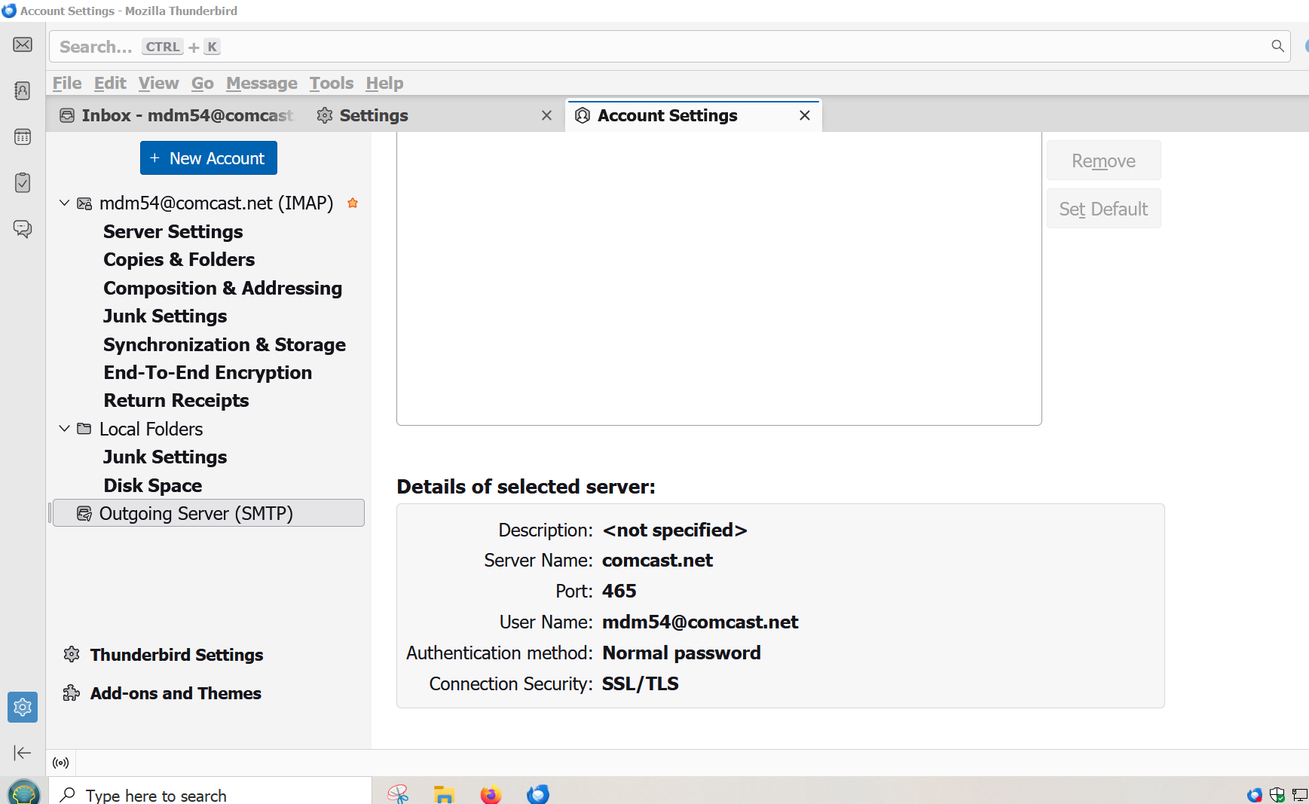Click the Remove server button
The height and width of the screenshot is (804, 1309).
pos(1103,160)
